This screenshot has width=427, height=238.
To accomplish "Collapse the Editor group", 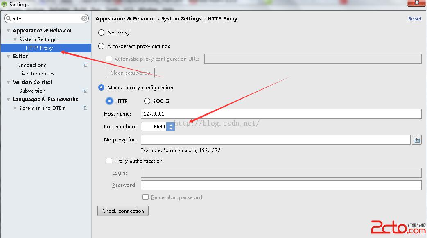I will coord(9,57).
